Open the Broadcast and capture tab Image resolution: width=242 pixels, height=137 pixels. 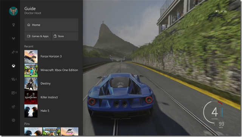click(x=14, y=107)
